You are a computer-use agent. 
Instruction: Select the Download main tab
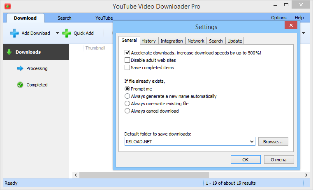pos(26,18)
